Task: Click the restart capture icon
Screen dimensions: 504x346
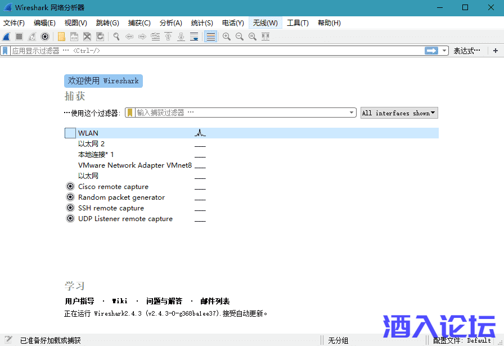Action: pyautogui.click(x=32, y=37)
